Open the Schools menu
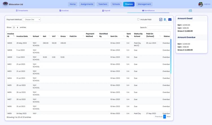This screenshot has width=212, height=125. (116, 4)
